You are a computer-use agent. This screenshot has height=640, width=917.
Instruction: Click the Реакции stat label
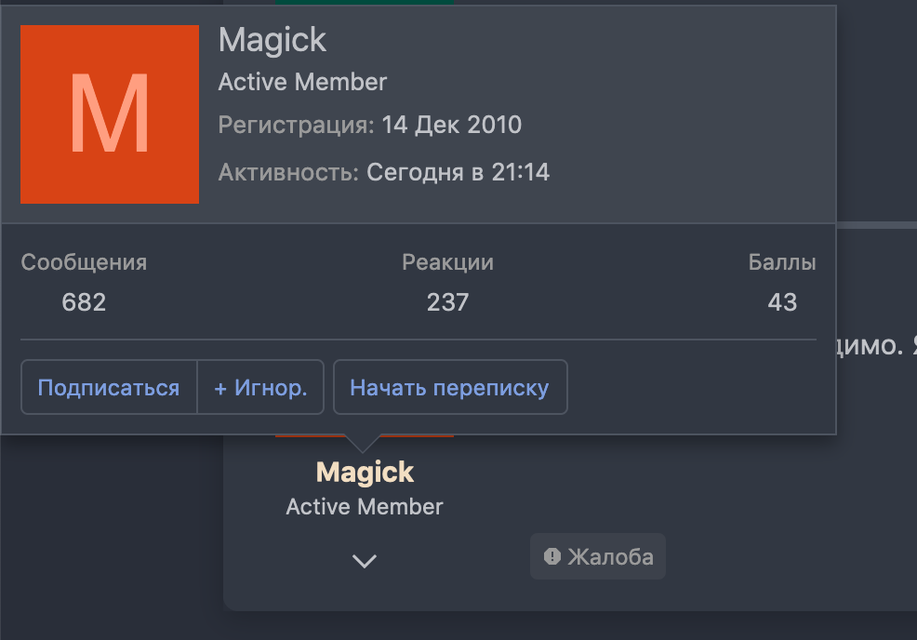pyautogui.click(x=447, y=262)
